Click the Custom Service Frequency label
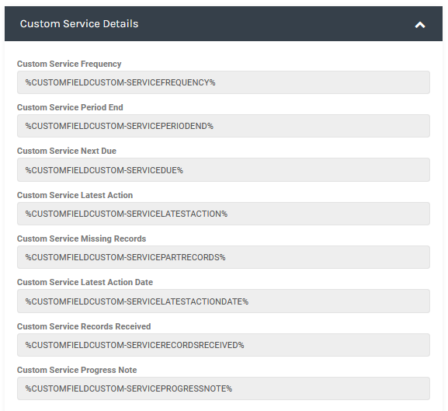 tap(69, 64)
